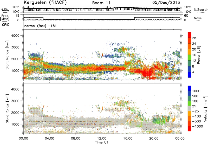This screenshot has height=144, width=208.
Task: Click the plot title "Kerguelen (fitACF)"
Action: (45, 2)
